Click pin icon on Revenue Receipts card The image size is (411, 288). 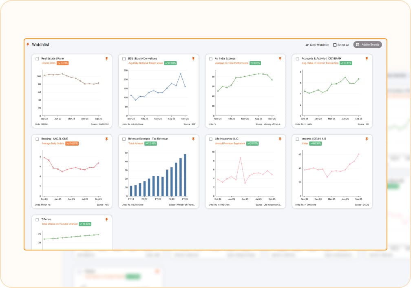click(193, 139)
